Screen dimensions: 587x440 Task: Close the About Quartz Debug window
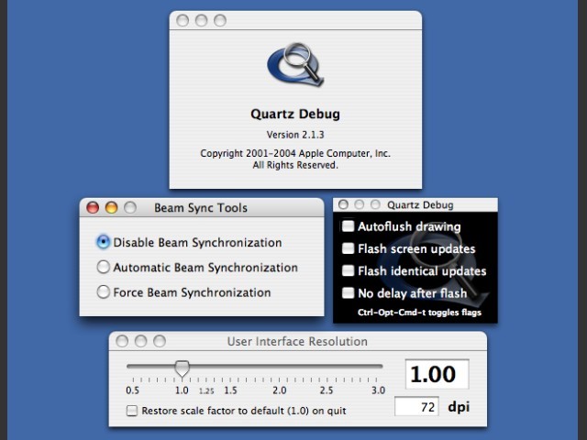183,20
